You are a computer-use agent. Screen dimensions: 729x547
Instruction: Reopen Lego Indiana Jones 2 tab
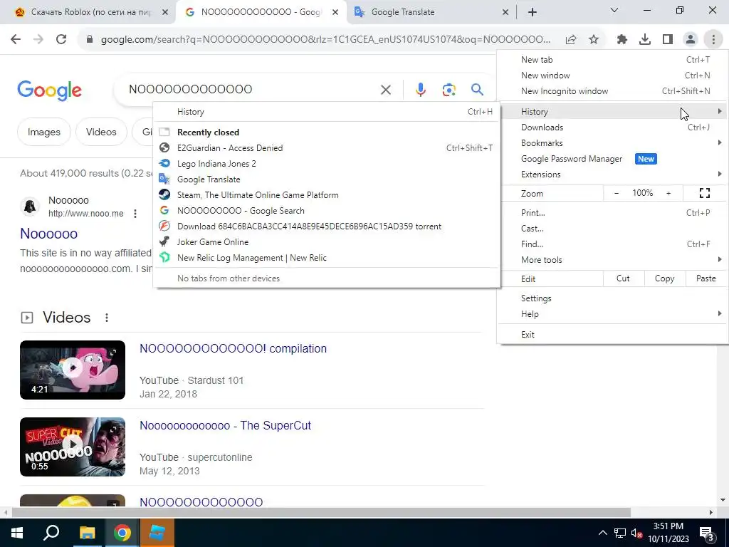click(x=327, y=164)
